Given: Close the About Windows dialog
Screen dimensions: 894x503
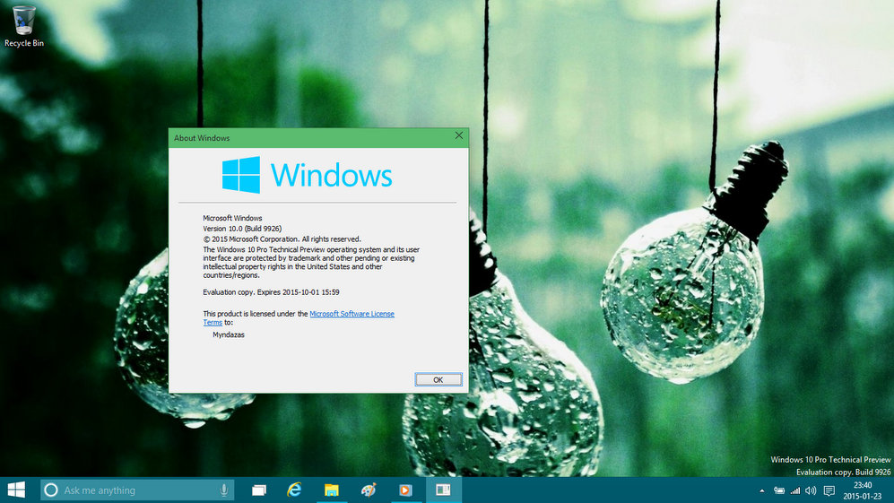Looking at the screenshot, I should point(459,136).
